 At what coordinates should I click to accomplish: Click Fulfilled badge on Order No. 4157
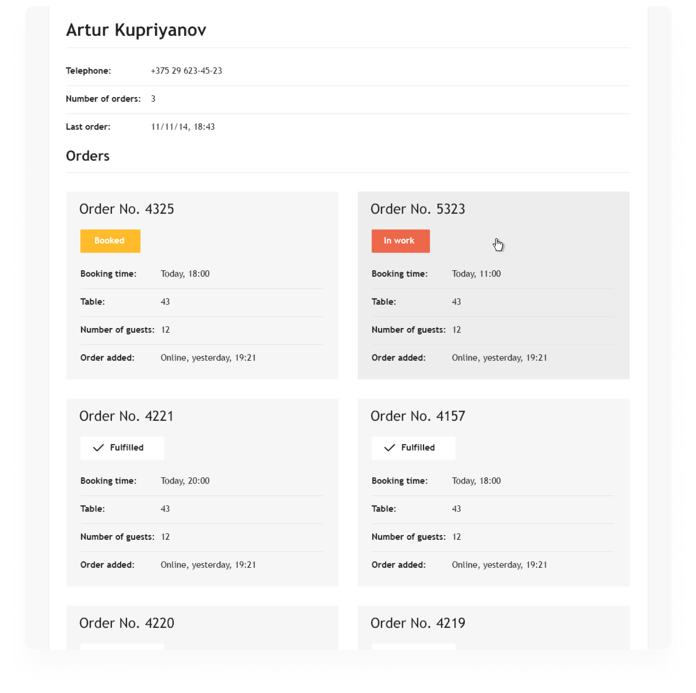414,448
